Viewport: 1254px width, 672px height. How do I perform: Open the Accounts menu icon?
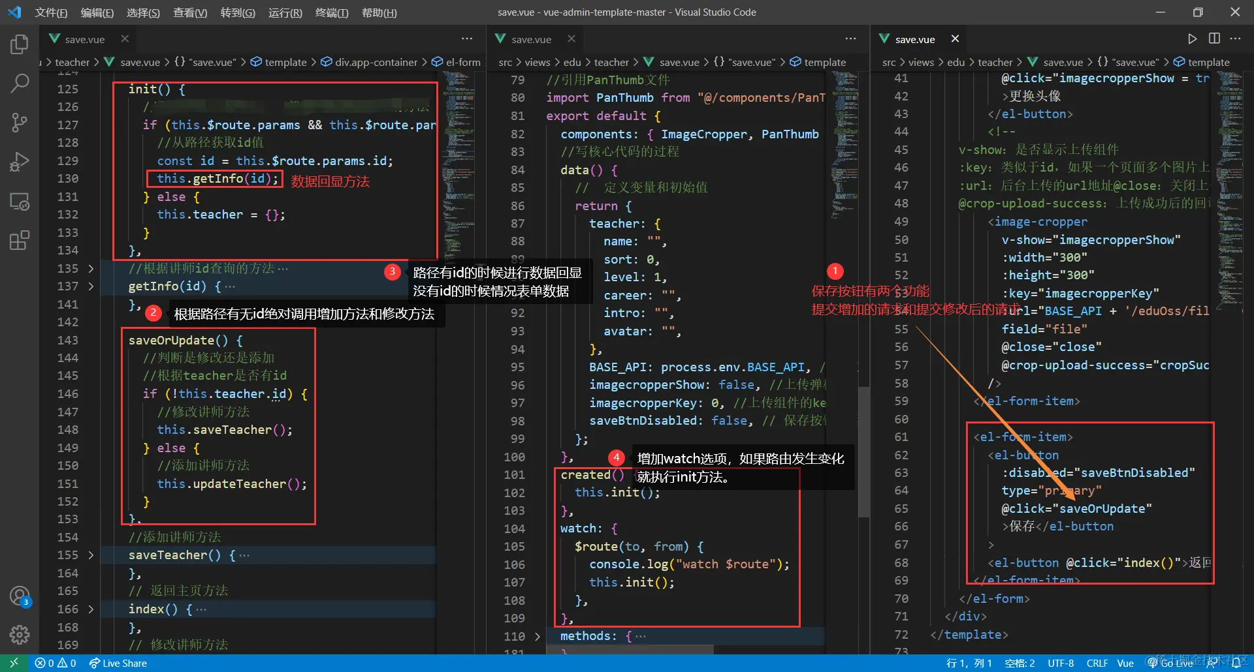[20, 596]
